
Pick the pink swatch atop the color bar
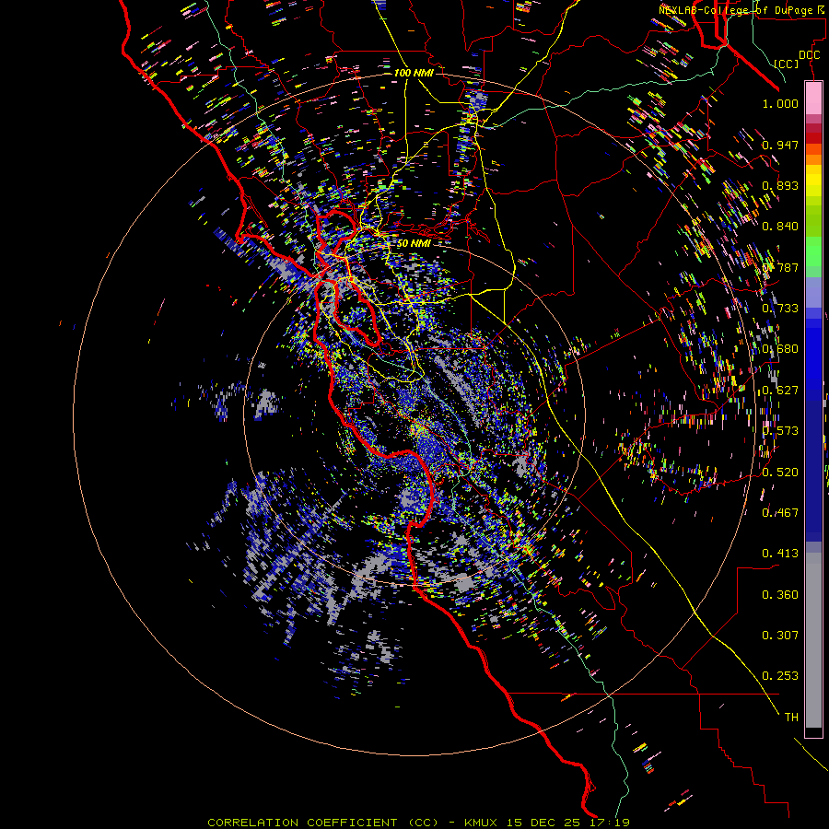coord(813,99)
